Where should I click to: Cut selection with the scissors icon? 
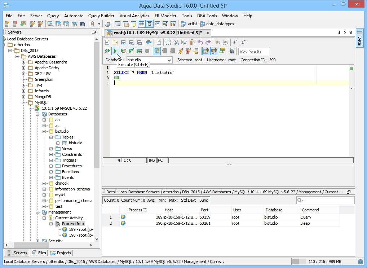click(x=176, y=43)
